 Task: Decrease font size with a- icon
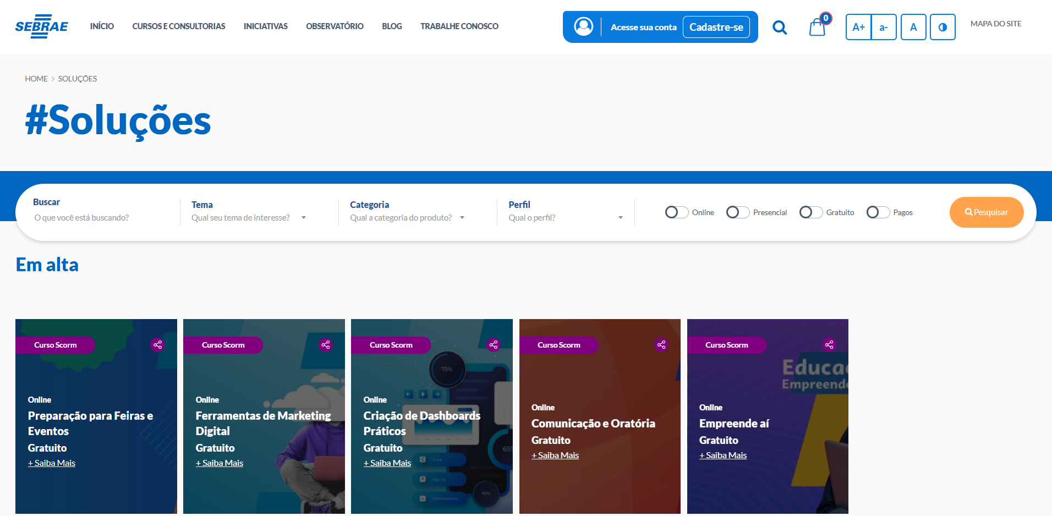click(884, 27)
